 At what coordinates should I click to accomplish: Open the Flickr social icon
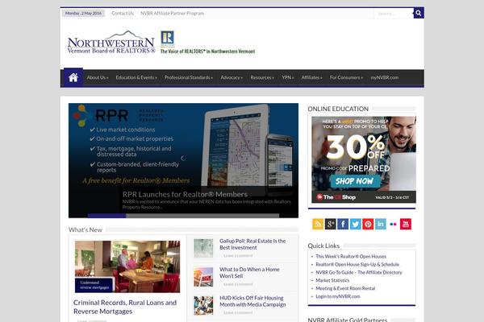(x=394, y=224)
